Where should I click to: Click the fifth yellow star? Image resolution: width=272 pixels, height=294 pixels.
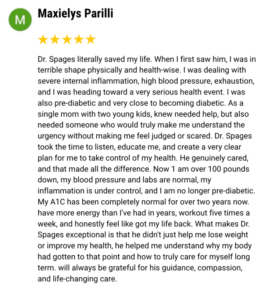click(91, 39)
